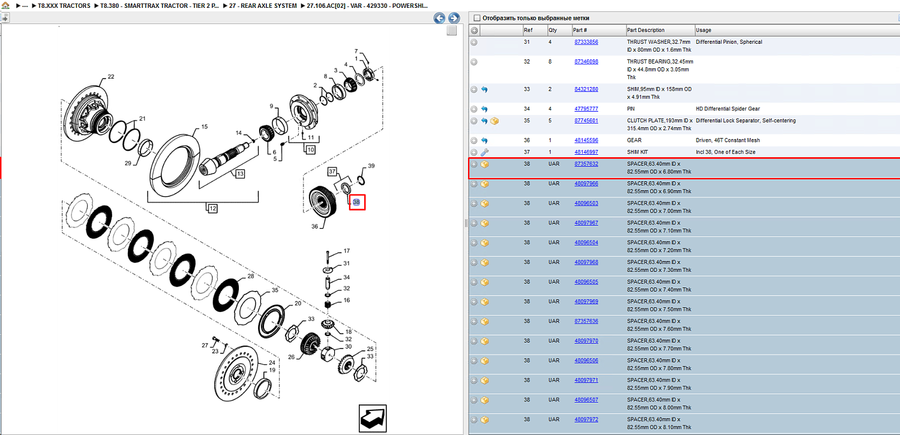This screenshot has width=900, height=435.
Task: Open part number link 87346098
Action: click(586, 61)
